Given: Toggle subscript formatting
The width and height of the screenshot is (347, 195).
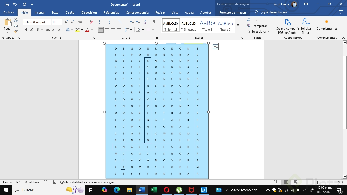Looking at the screenshot, I should tap(54, 30).
